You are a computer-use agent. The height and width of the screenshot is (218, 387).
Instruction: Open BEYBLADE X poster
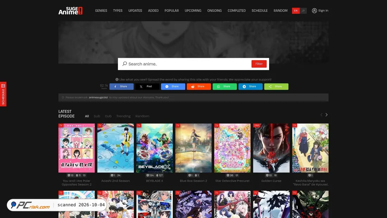[x=154, y=148]
